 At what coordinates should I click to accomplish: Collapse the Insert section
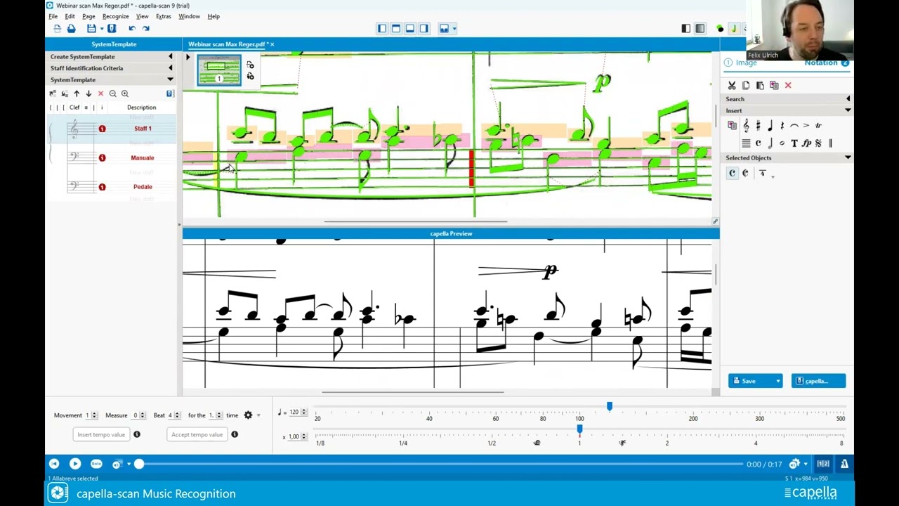[x=787, y=110]
